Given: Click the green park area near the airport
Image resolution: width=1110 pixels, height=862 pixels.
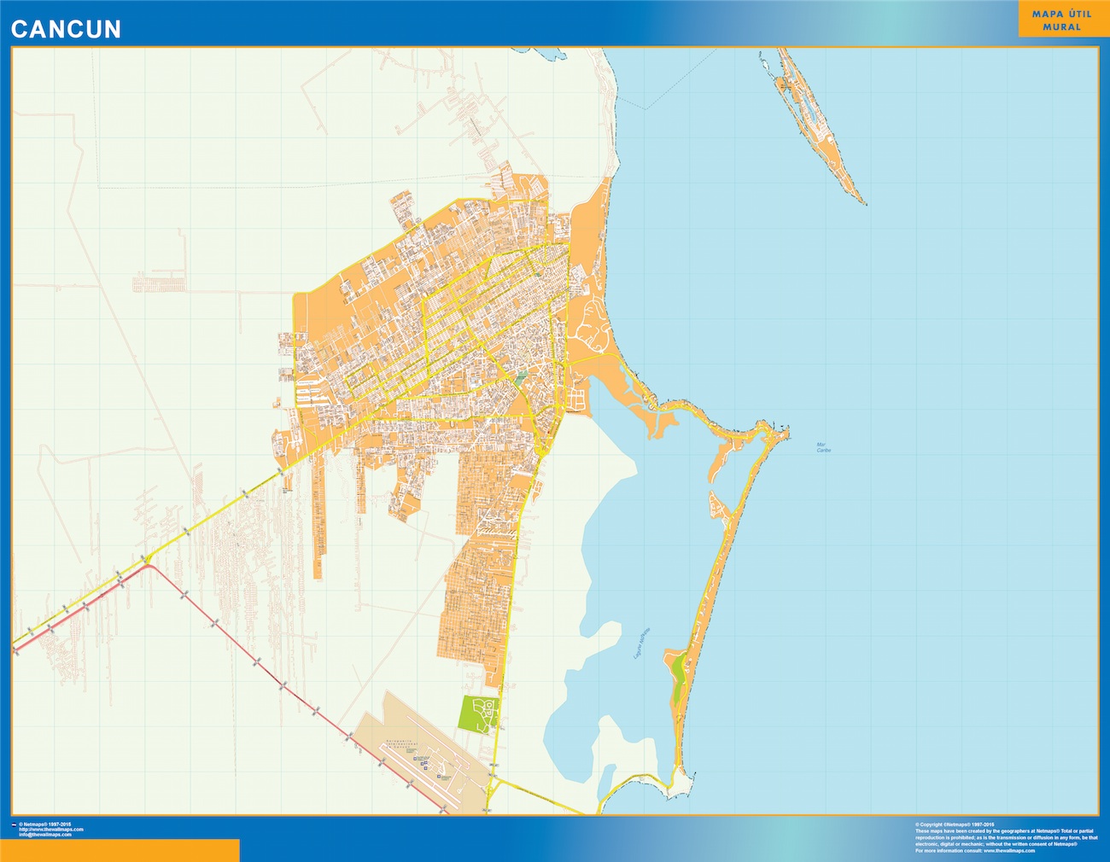Looking at the screenshot, I should 480,711.
